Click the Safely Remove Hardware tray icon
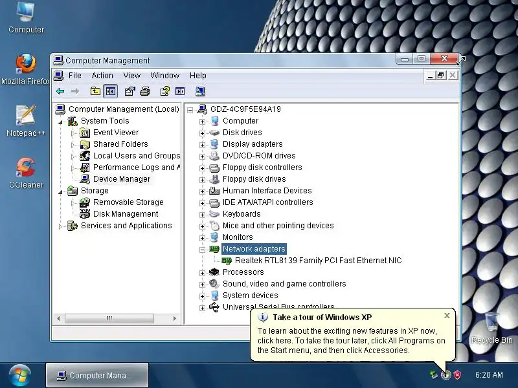This screenshot has width=518, height=388. click(x=434, y=375)
